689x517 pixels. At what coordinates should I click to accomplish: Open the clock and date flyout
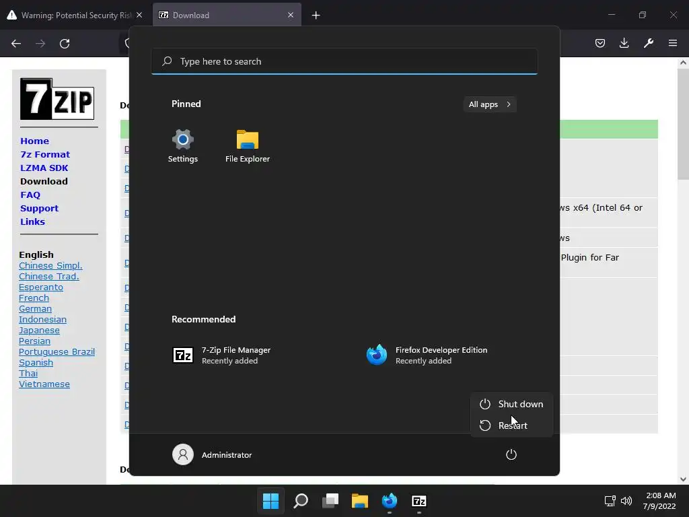click(659, 501)
